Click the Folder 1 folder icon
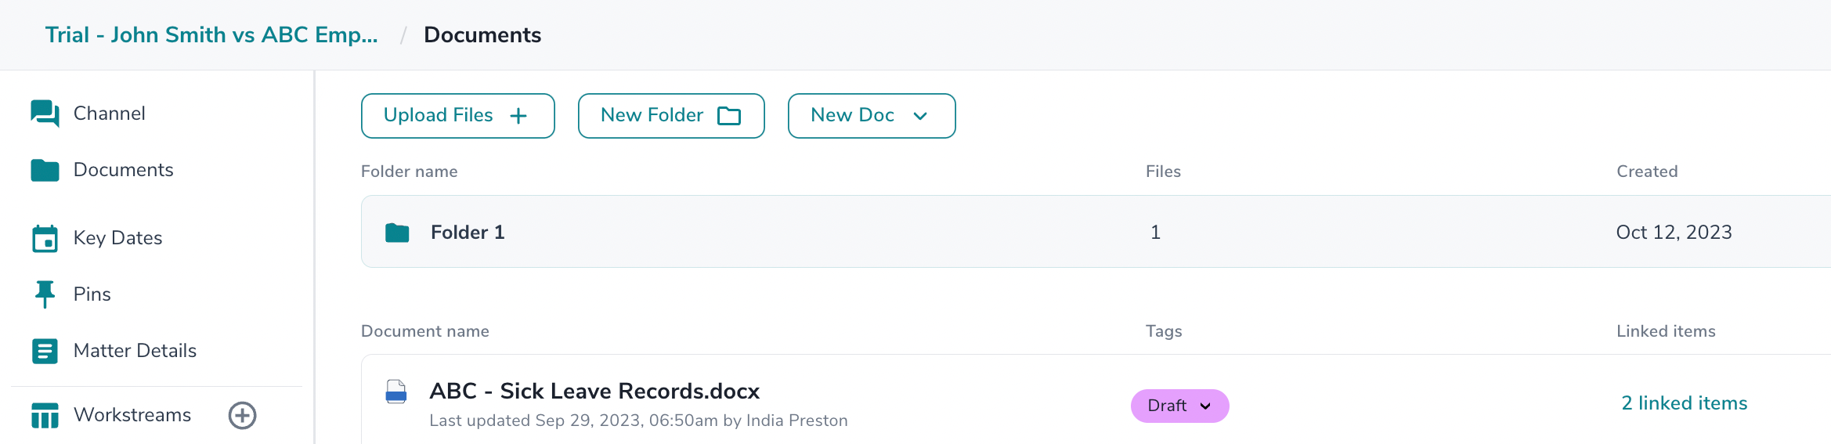Image resolution: width=1831 pixels, height=444 pixels. [x=397, y=233]
